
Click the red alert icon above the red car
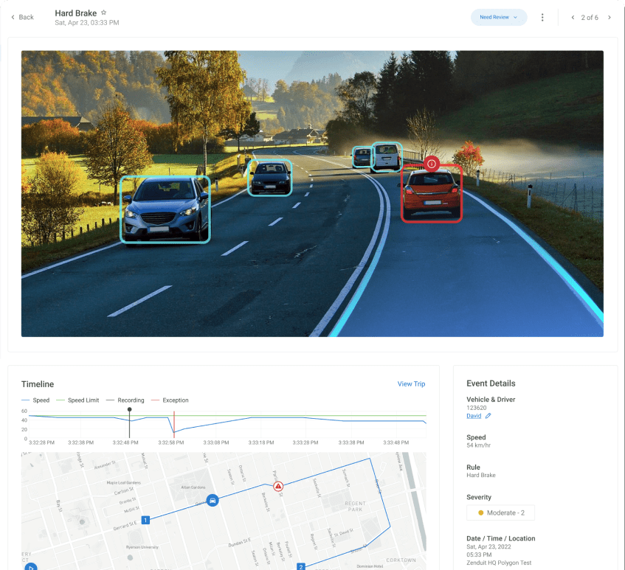pyautogui.click(x=431, y=163)
